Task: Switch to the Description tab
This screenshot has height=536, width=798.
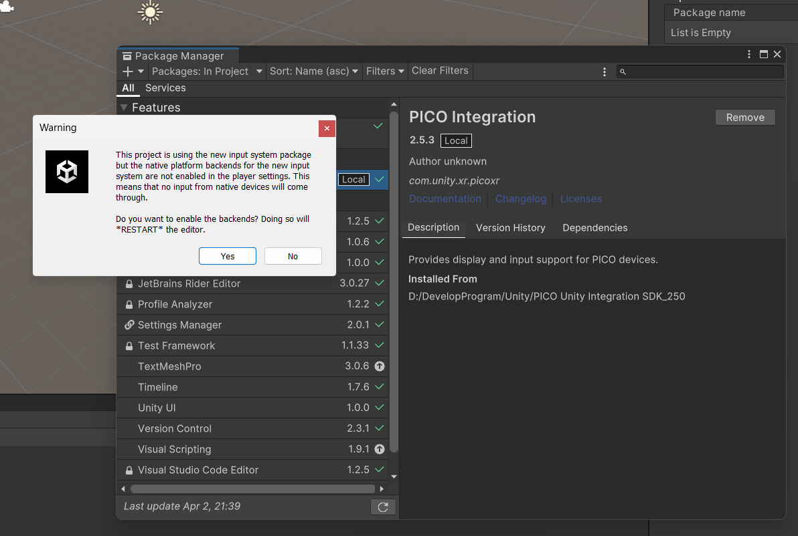Action: pyautogui.click(x=433, y=228)
